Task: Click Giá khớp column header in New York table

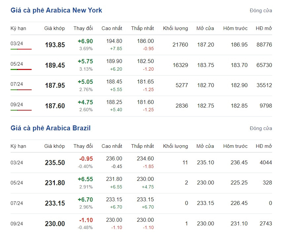Action: (x=54, y=28)
